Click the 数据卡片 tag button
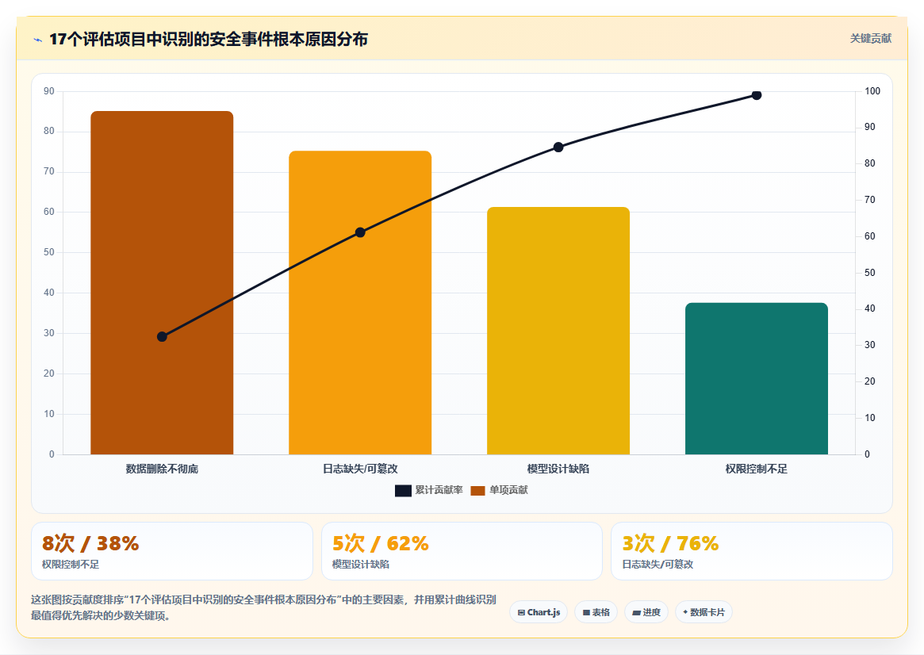This screenshot has width=924, height=655. (x=704, y=613)
